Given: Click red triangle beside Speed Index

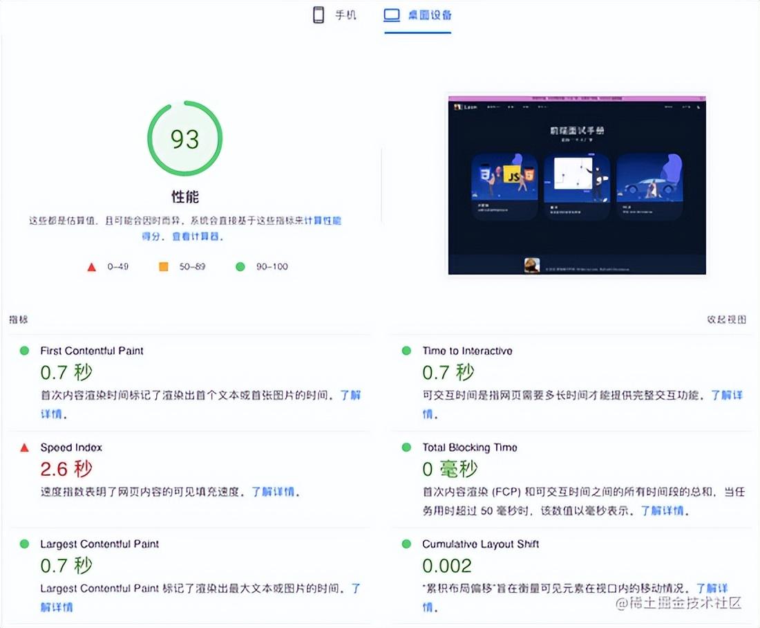Looking at the screenshot, I should tap(24, 447).
